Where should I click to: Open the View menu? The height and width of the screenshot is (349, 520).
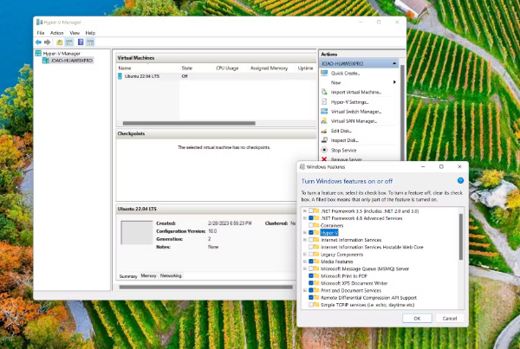(x=75, y=33)
